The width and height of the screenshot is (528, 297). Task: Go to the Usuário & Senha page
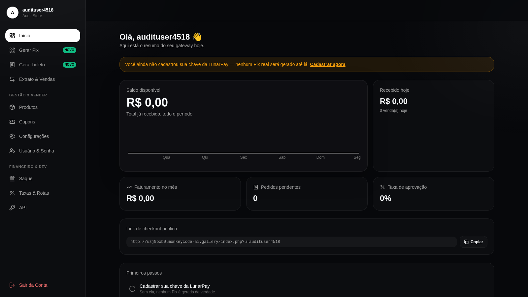[x=43, y=151]
